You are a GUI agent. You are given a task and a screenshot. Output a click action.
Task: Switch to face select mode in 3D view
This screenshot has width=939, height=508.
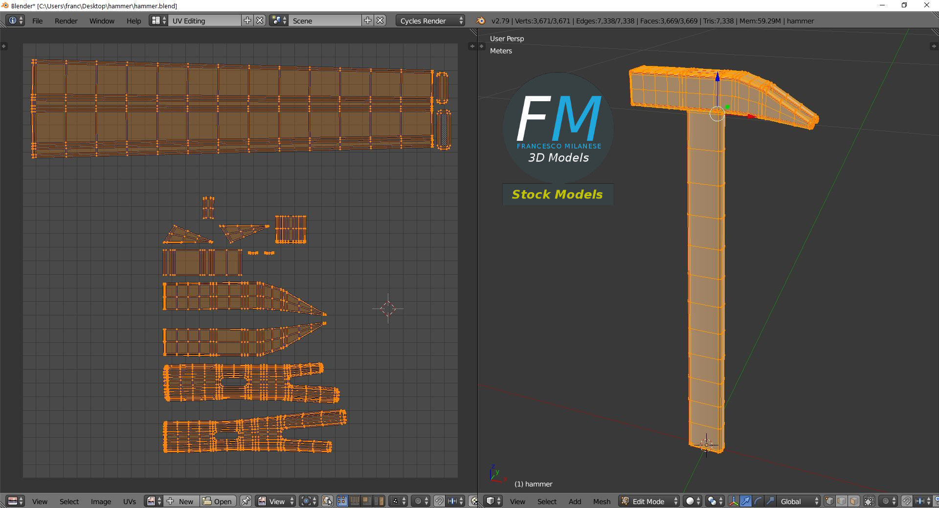[x=854, y=501]
